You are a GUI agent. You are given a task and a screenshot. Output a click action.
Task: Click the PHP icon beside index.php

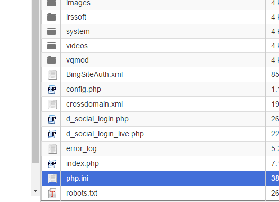coord(52,164)
